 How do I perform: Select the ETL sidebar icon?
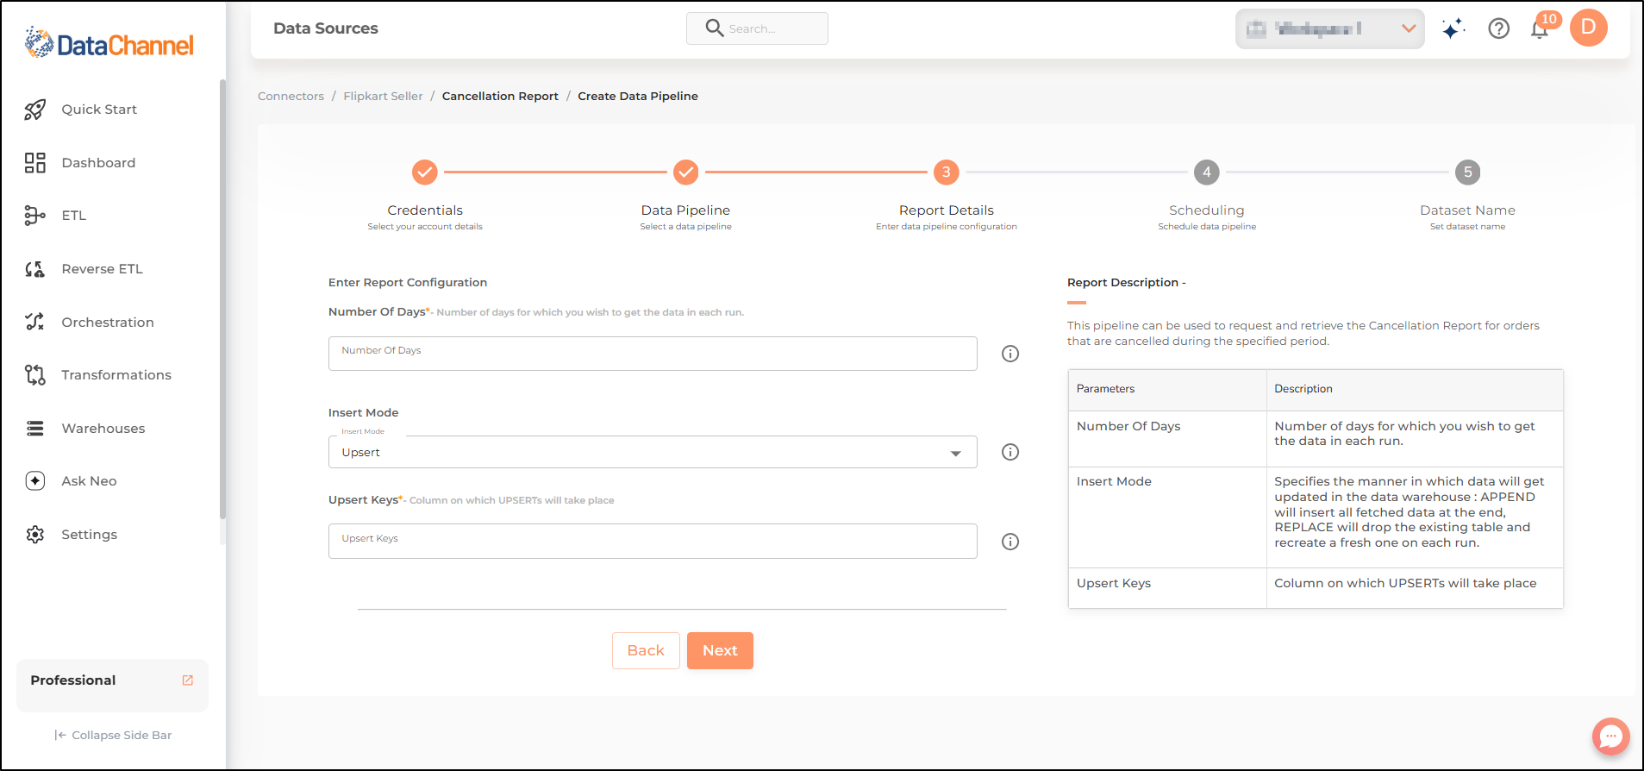34,216
